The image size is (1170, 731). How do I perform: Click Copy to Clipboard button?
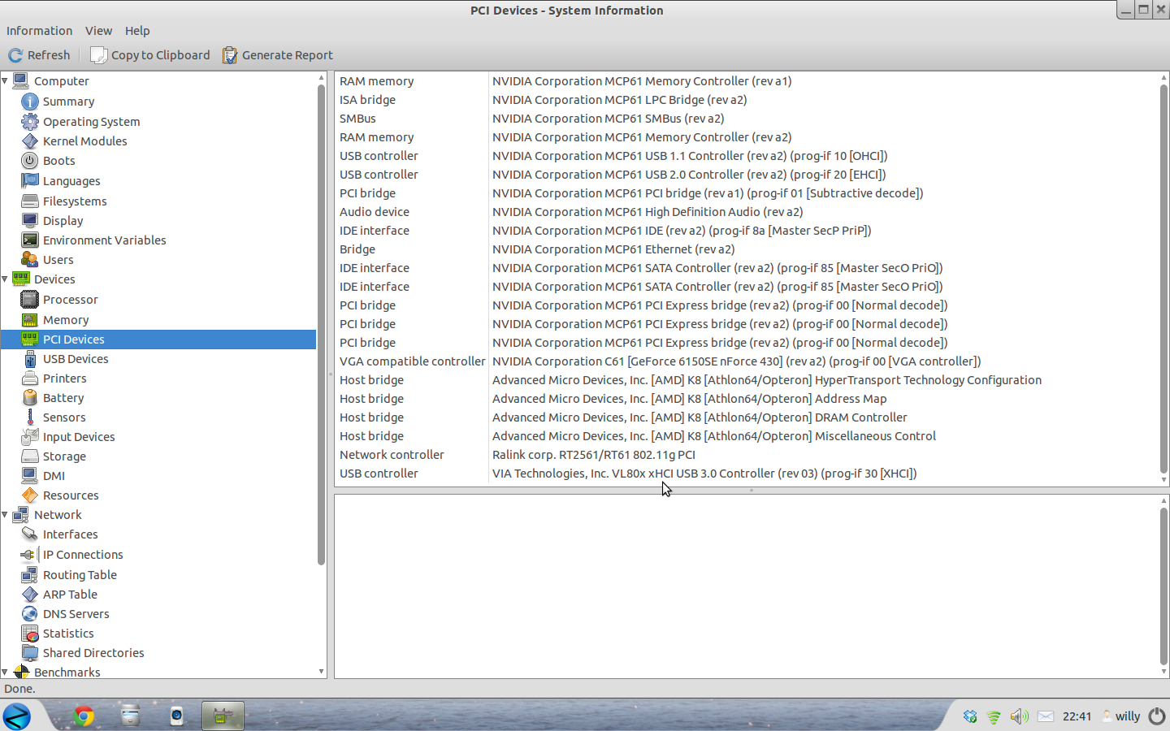(x=150, y=55)
